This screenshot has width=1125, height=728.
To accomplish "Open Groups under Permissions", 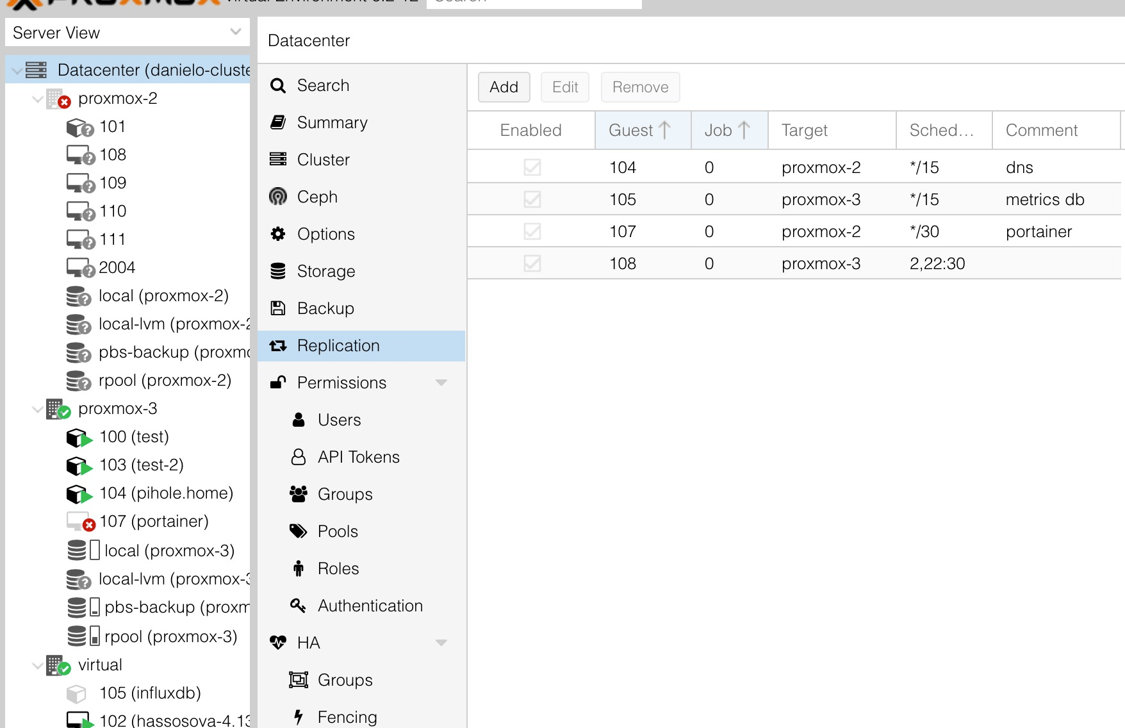I will [x=361, y=494].
